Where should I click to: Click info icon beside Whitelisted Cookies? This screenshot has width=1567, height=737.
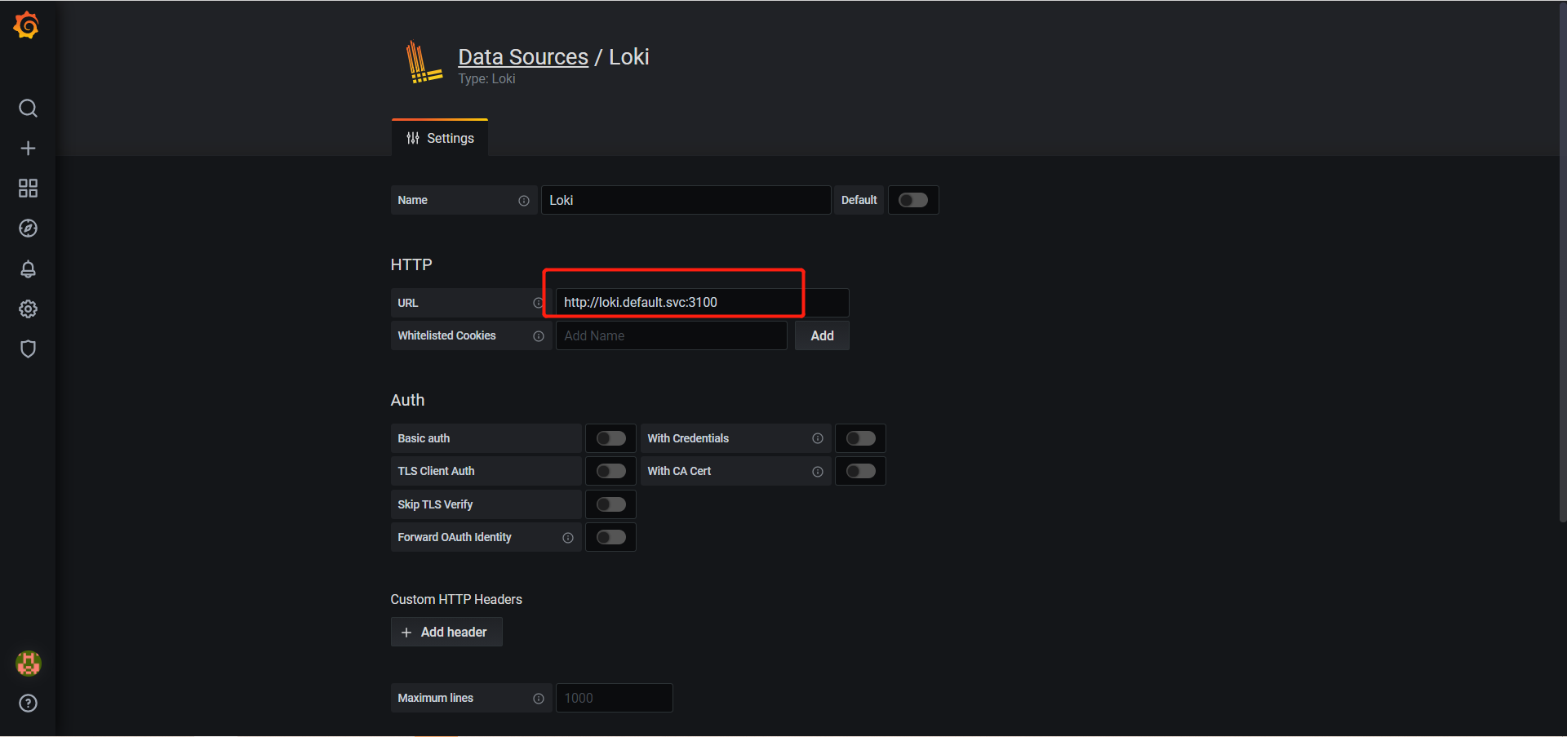tap(539, 336)
